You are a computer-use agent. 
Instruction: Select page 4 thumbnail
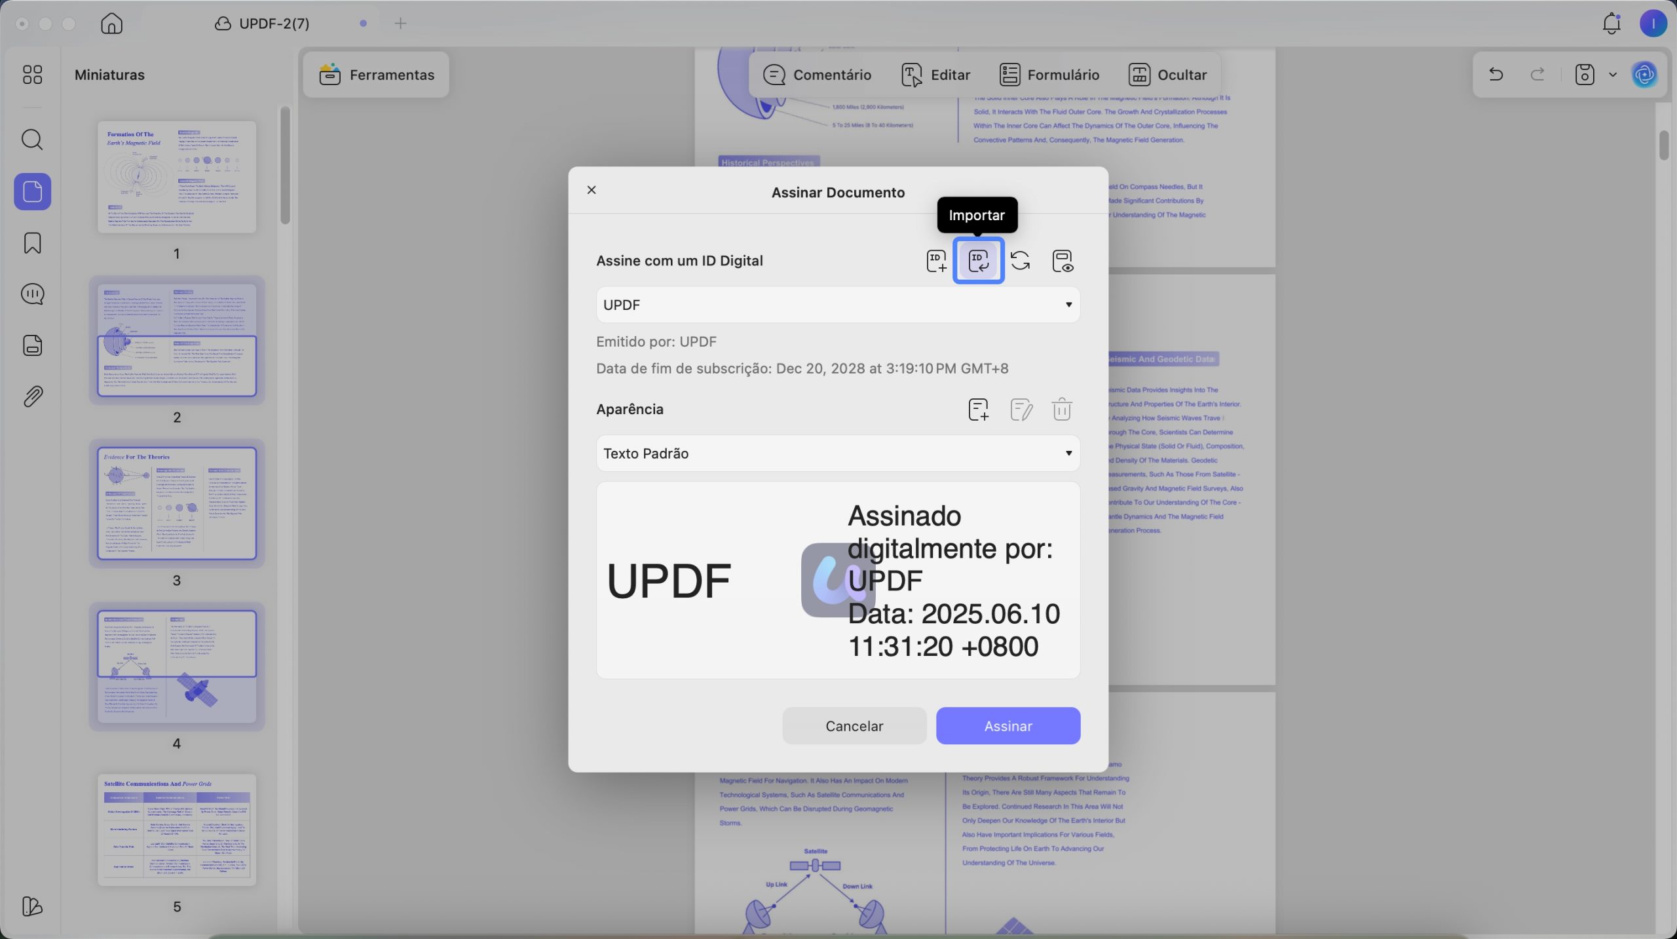pos(177,666)
